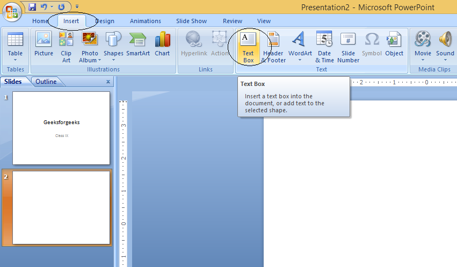This screenshot has height=267, width=457.
Task: Open the Design ribbon tab
Action: click(105, 21)
